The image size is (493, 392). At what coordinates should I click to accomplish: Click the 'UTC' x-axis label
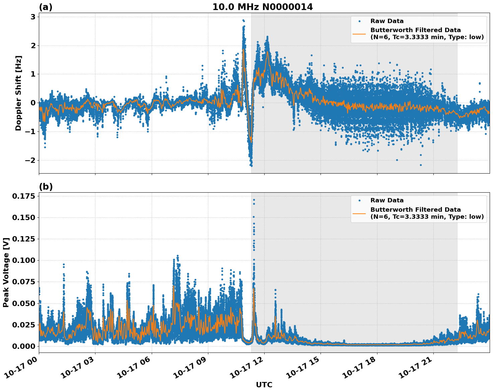point(264,385)
